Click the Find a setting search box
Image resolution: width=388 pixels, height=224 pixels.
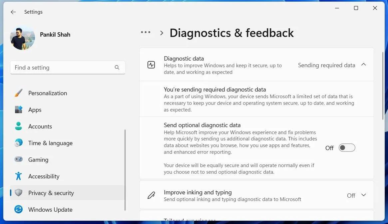pos(68,68)
